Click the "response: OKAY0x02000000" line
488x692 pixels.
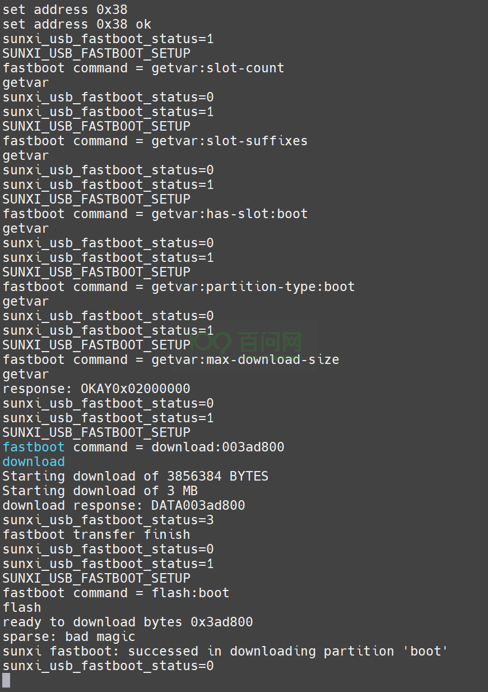(96, 389)
